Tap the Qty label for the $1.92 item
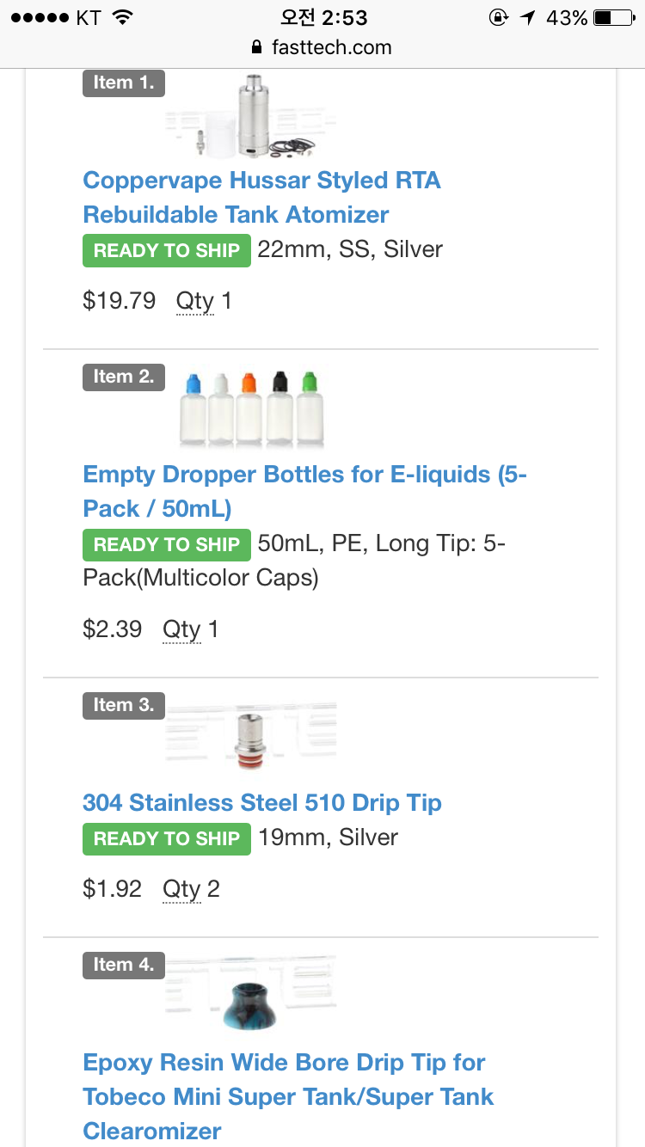This screenshot has height=1147, width=645. click(181, 888)
